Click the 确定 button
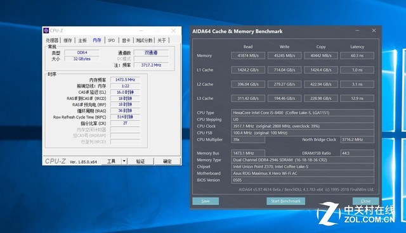The width and height of the screenshot is (406, 233). 167,161
